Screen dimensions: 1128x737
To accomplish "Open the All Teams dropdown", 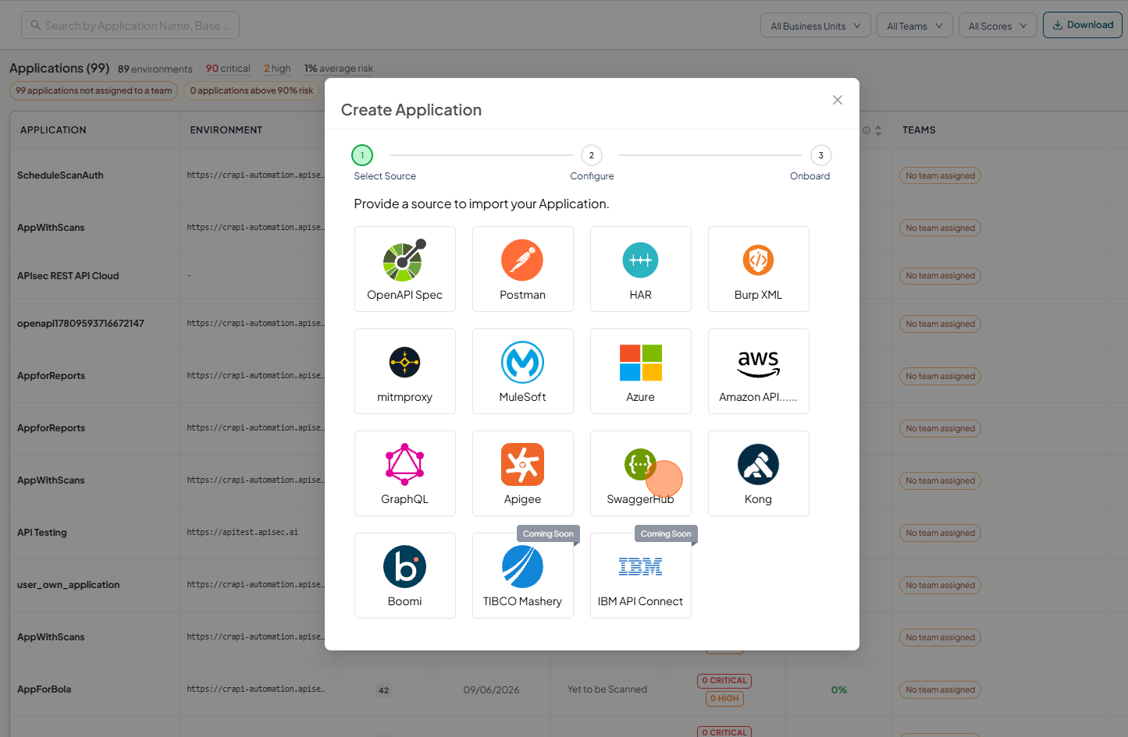I will 914,26.
